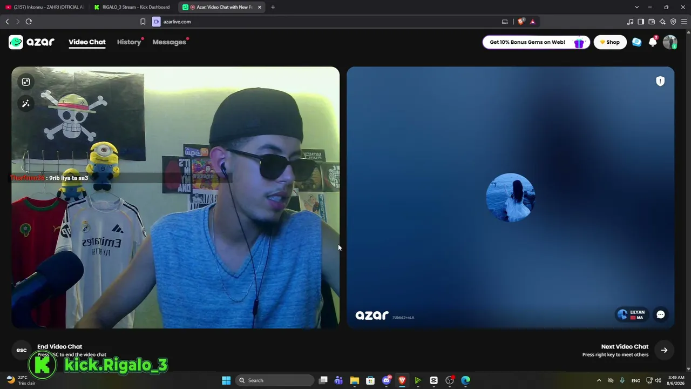Click the Azar logo in the header
Image resolution: width=691 pixels, height=389 pixels.
[32, 42]
